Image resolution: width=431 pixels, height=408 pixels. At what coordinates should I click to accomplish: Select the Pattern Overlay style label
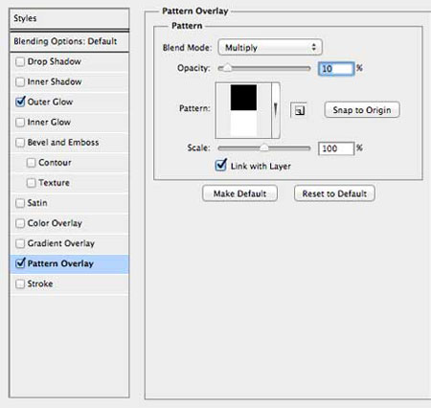60,263
